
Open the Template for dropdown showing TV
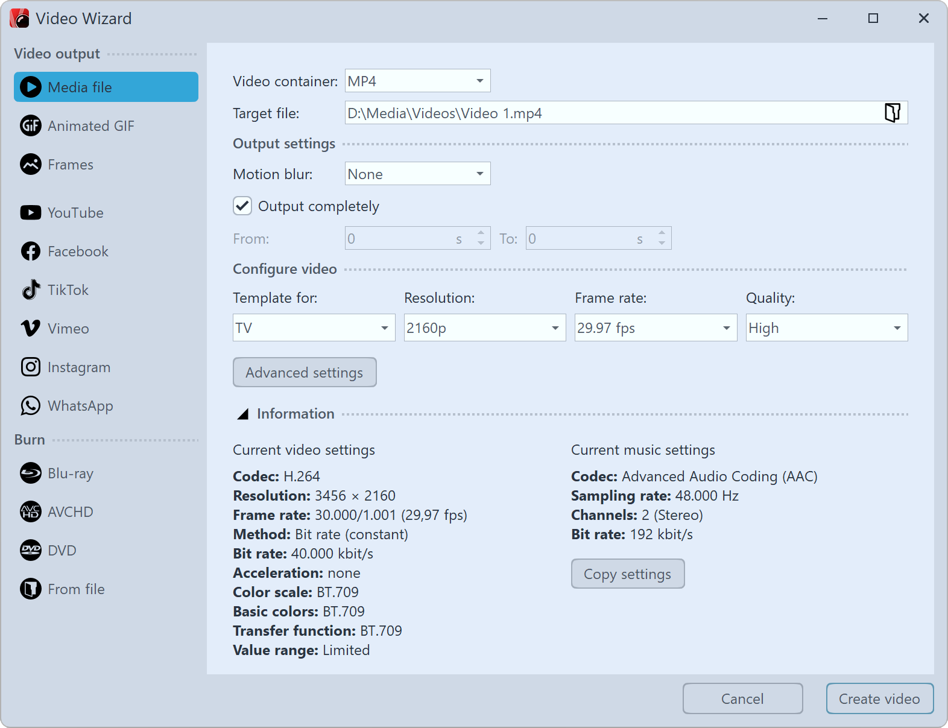click(x=314, y=328)
